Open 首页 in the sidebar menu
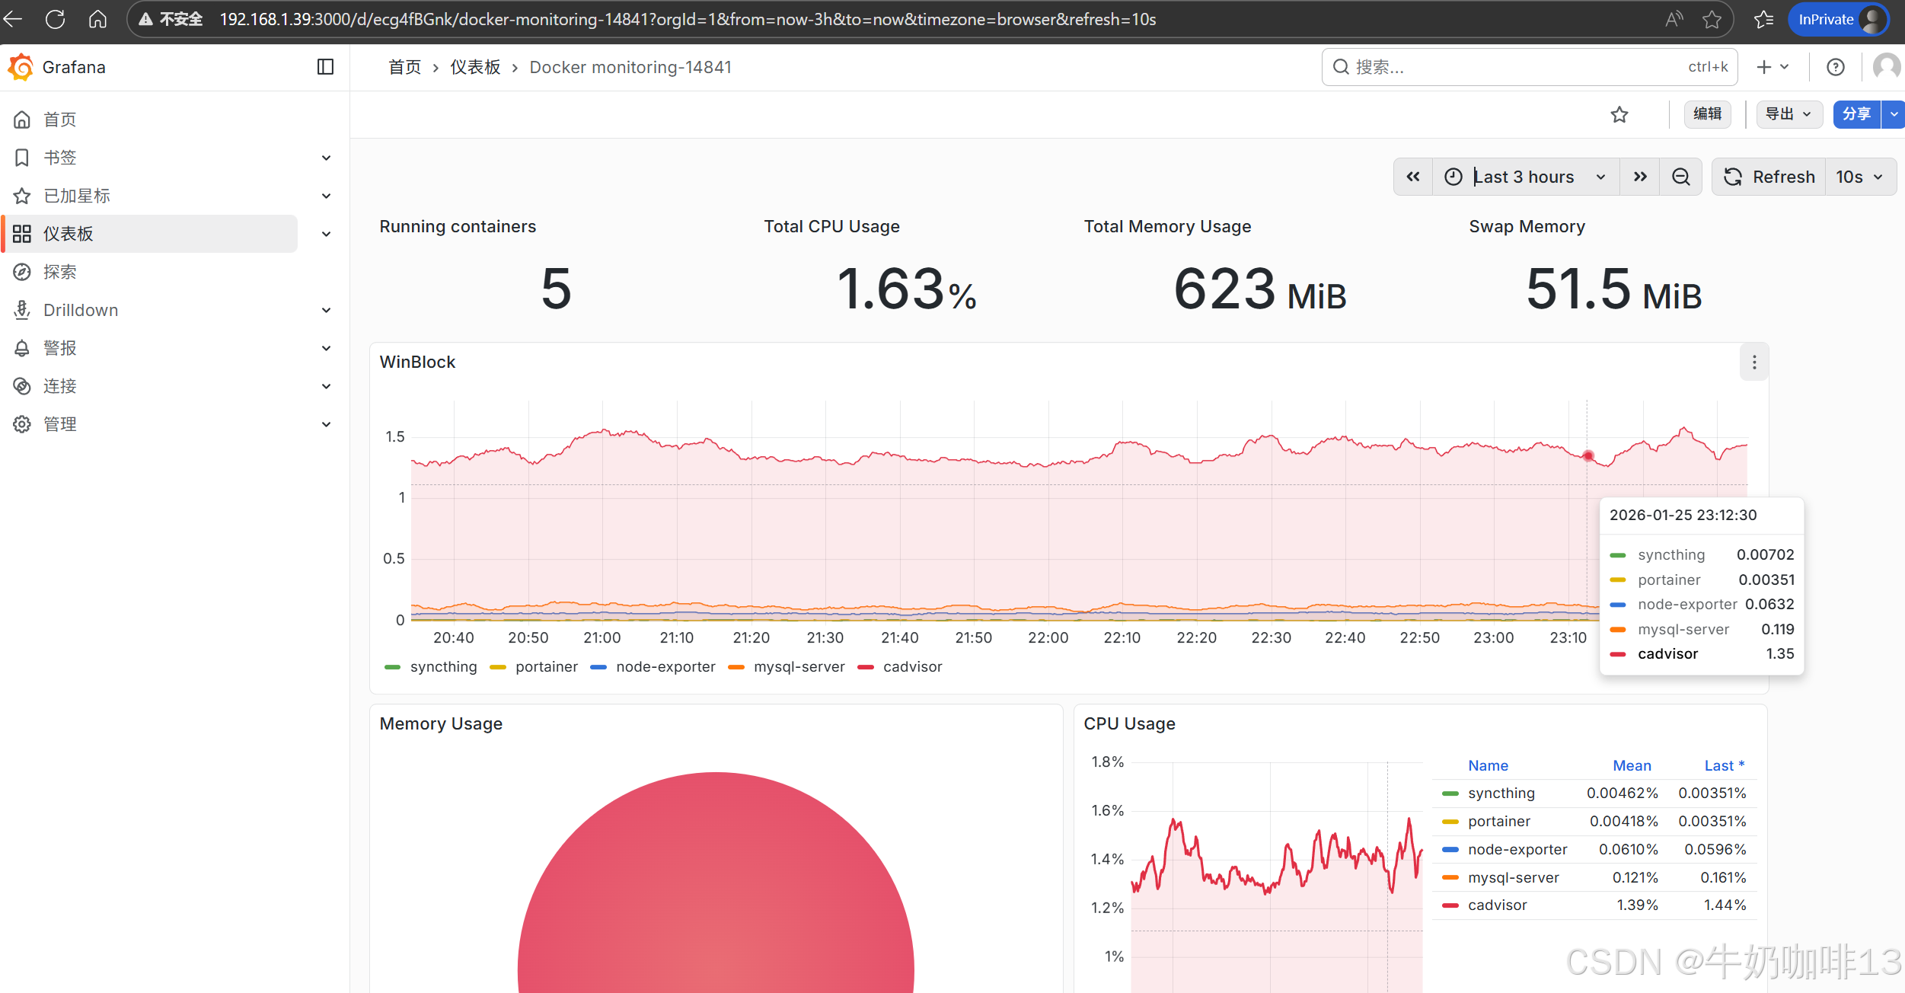1905x993 pixels. coord(59,120)
